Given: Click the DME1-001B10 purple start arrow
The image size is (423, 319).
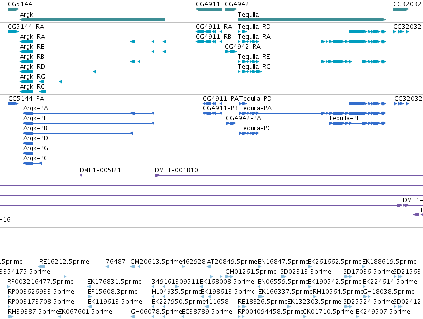Looking at the screenshot, I should (157, 175).
